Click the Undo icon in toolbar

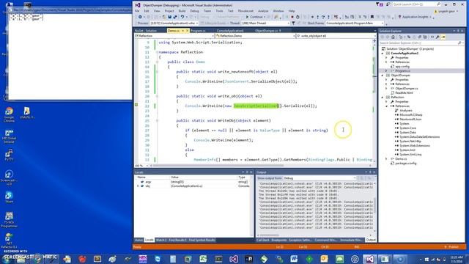(x=182, y=17)
